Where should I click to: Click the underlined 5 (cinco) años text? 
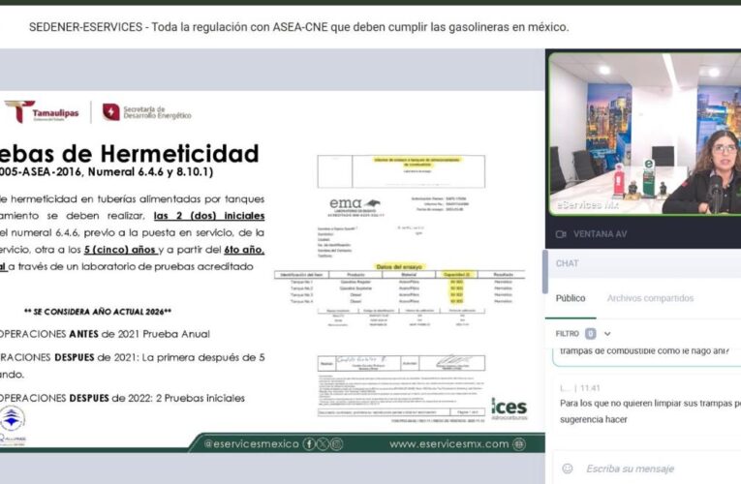point(120,250)
